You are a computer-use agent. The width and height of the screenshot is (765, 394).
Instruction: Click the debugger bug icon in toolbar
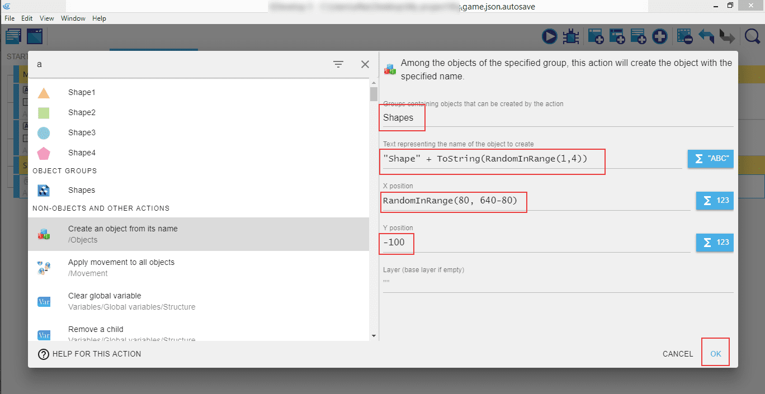click(571, 37)
